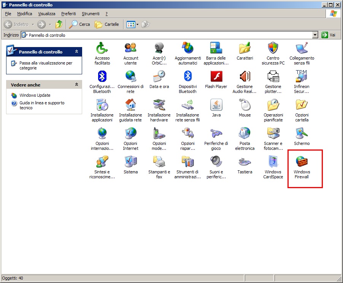
Task: Open the Strumenti menu
Action: pos(91,14)
